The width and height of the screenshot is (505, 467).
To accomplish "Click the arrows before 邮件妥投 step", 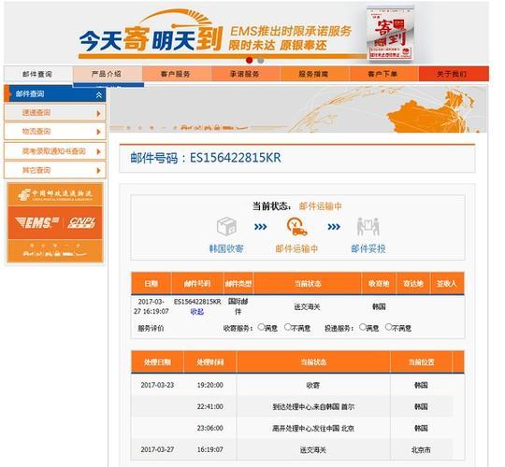I will (334, 227).
